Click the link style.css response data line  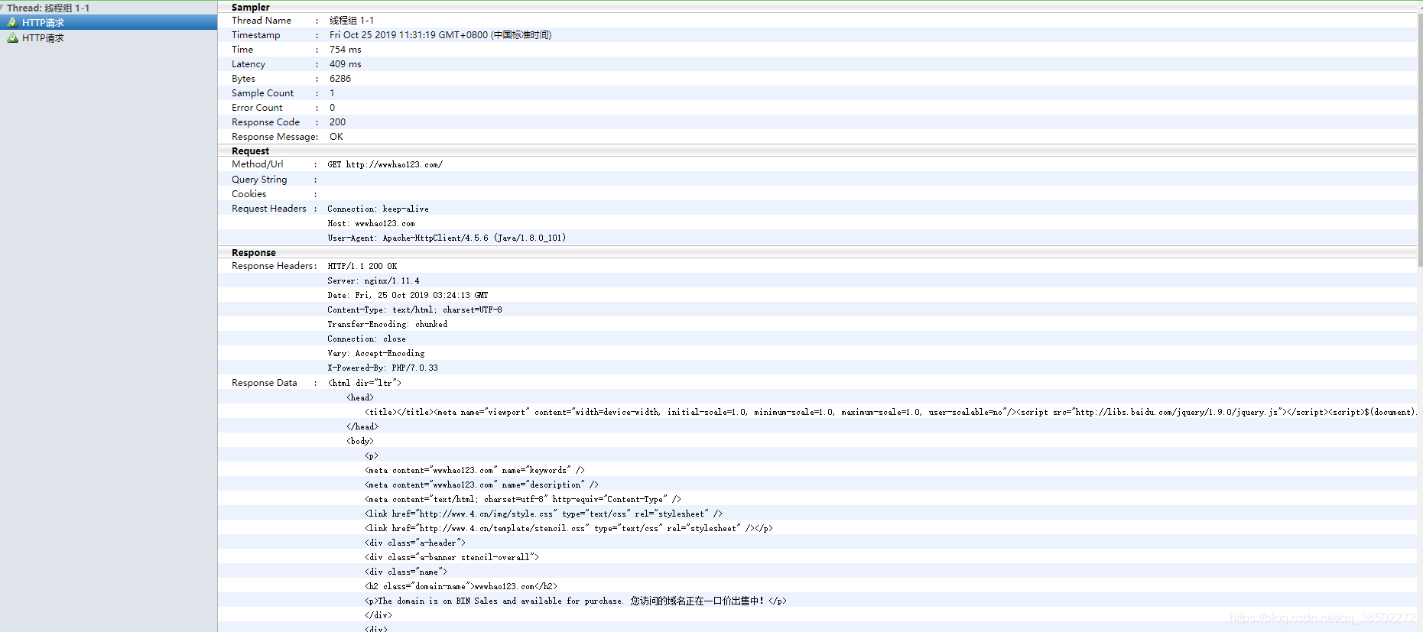click(544, 514)
